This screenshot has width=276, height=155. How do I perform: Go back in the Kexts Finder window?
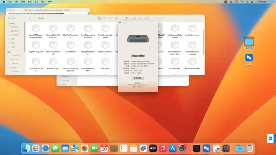point(30,18)
